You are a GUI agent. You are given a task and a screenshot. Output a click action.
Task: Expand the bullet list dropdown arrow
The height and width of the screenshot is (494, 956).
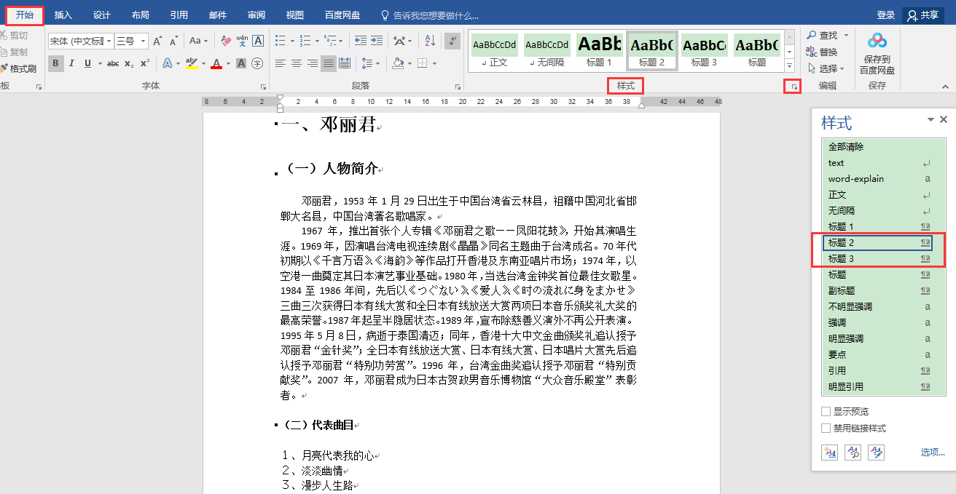coord(291,41)
